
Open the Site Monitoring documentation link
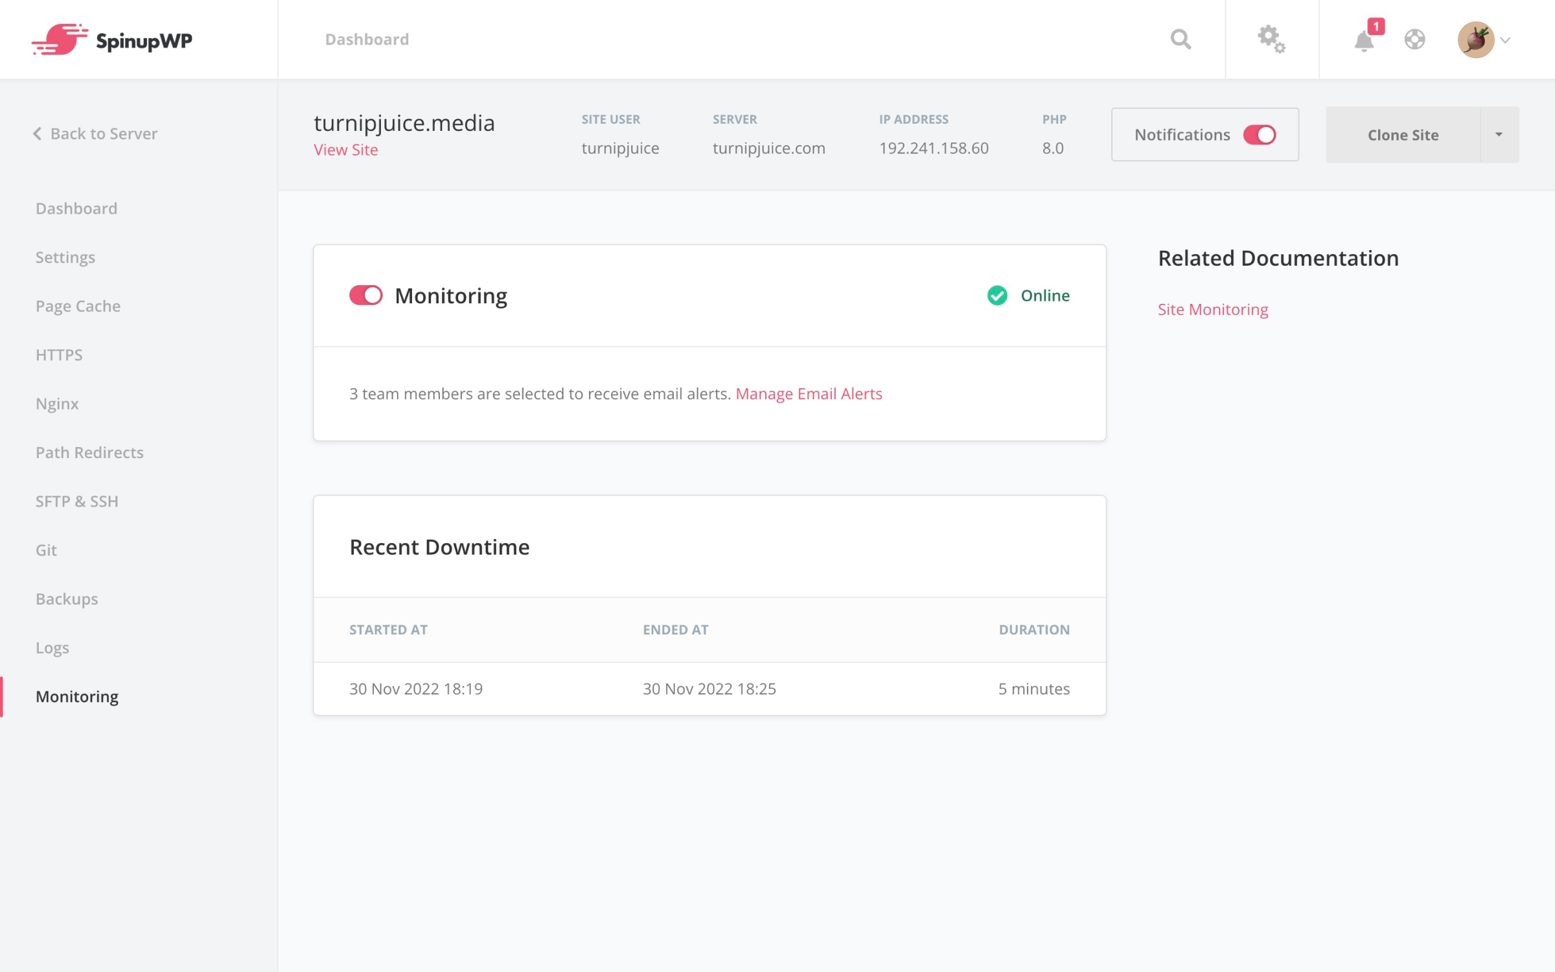[x=1212, y=310]
